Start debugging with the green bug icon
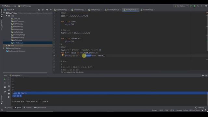The image size is (208, 117). 194,6
